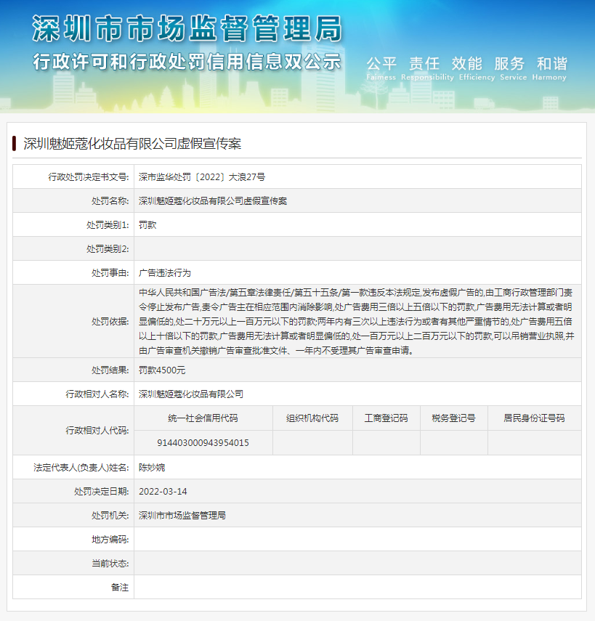Click the 广告违法行为 value
Viewport: 595px width, 621px height.
coord(165,272)
